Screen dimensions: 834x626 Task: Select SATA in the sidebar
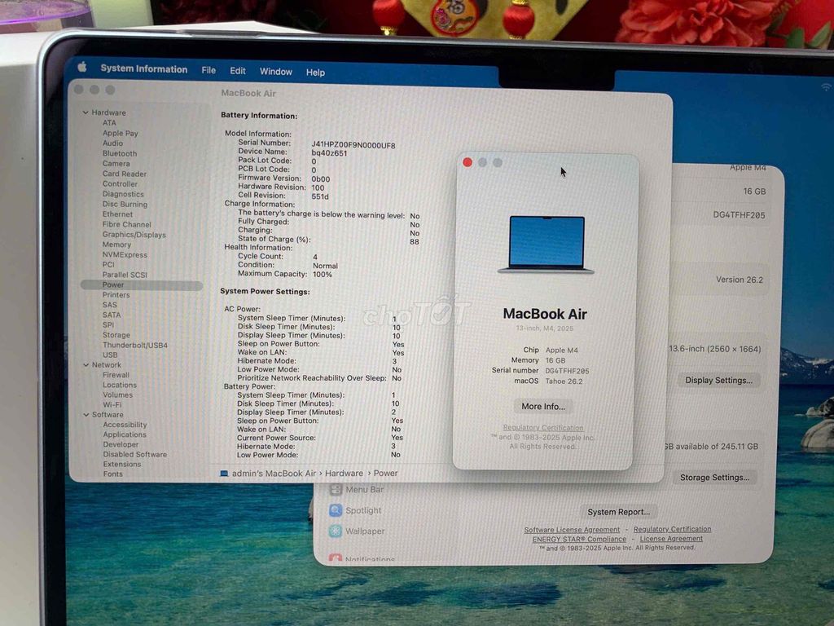[x=112, y=315]
